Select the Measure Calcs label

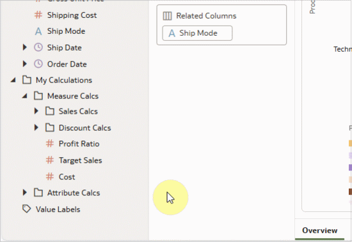[73, 96]
